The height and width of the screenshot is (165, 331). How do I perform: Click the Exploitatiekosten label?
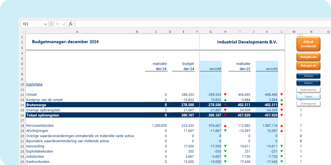pos(40,151)
